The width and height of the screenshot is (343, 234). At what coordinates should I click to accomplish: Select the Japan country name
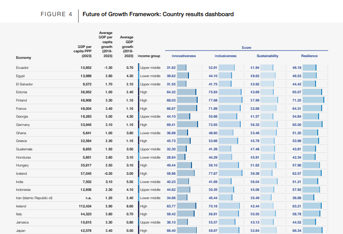(x=21, y=231)
